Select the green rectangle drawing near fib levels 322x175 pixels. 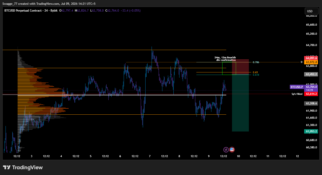[x=229, y=68]
